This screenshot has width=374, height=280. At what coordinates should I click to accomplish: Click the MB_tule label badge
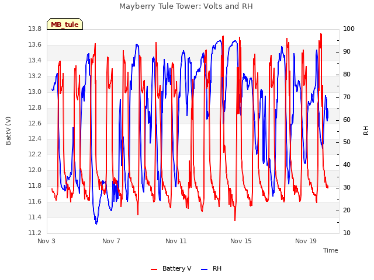coord(65,24)
